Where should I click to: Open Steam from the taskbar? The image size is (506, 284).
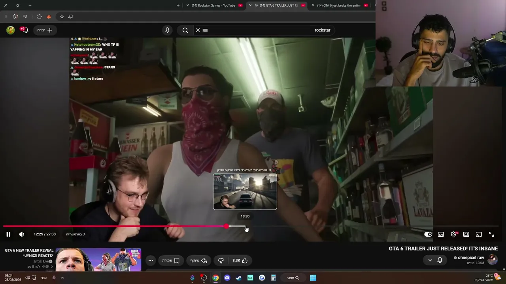coord(238,278)
